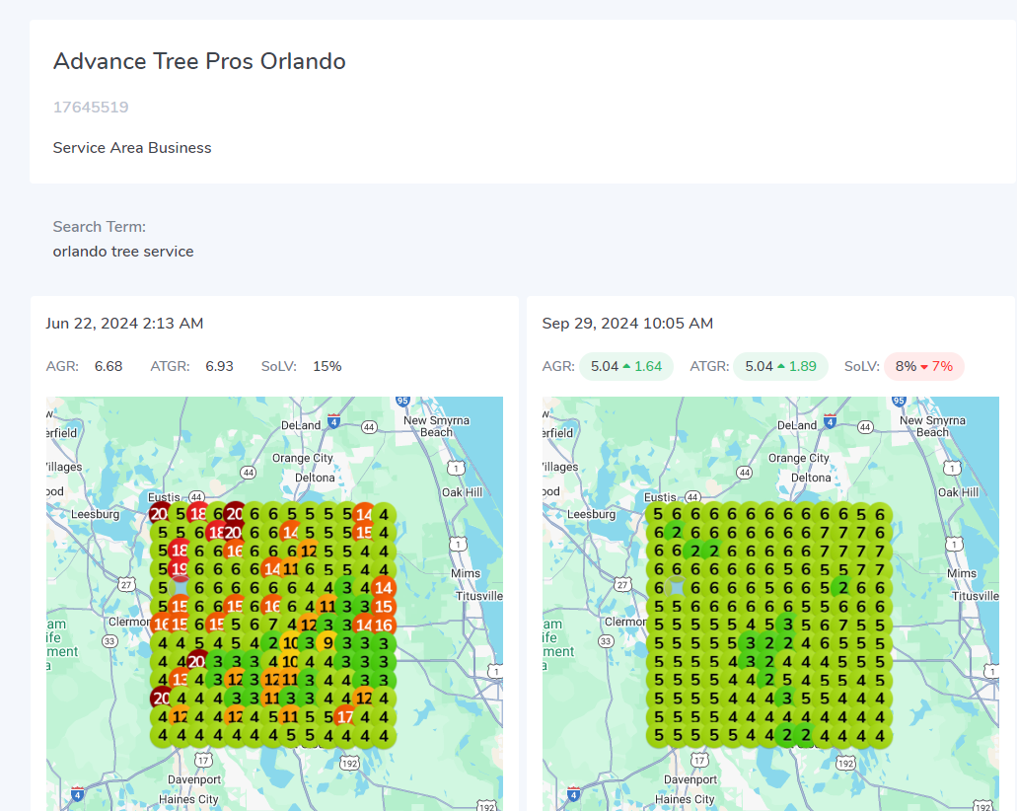Click the blue business location marker on June map
Screen dimensions: 1017x811
coord(180,588)
